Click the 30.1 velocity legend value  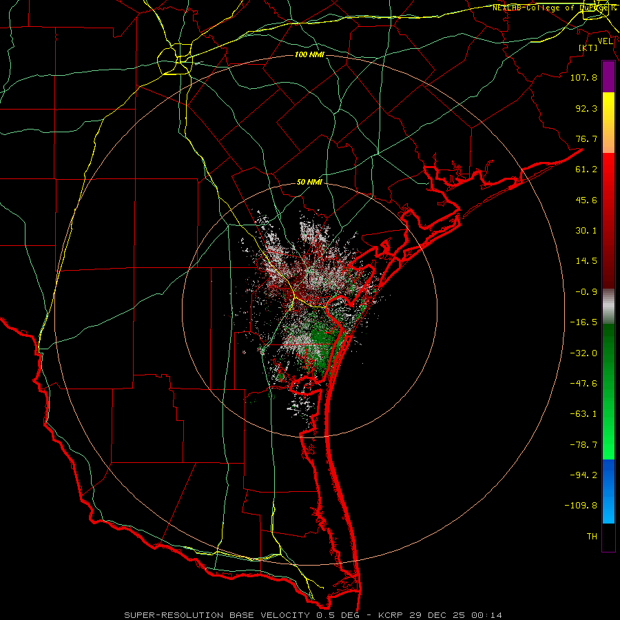pyautogui.click(x=586, y=231)
